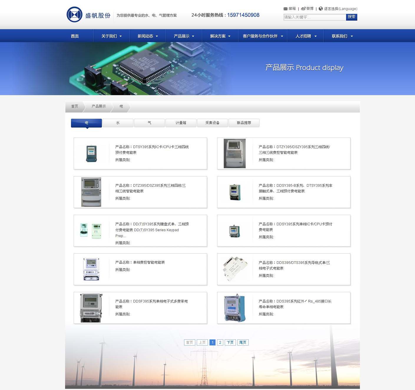Viewport: 415px width, 390px height.
Task: Open the 邮箱 mail icon link
Action: [x=285, y=9]
